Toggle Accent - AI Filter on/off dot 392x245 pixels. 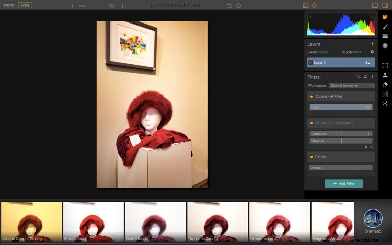312,97
